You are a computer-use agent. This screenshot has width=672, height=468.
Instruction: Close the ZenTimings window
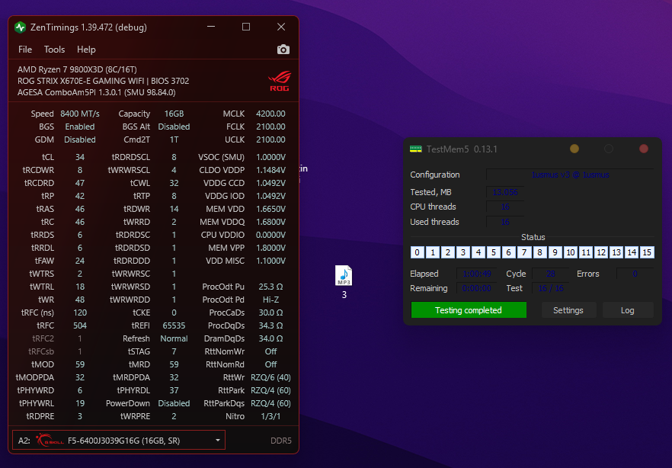[281, 27]
